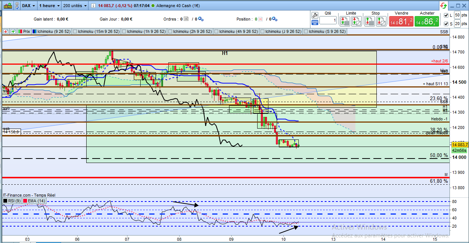The image size is (469, 243).
Task: Click the close positions X icon
Action: click(260, 19)
